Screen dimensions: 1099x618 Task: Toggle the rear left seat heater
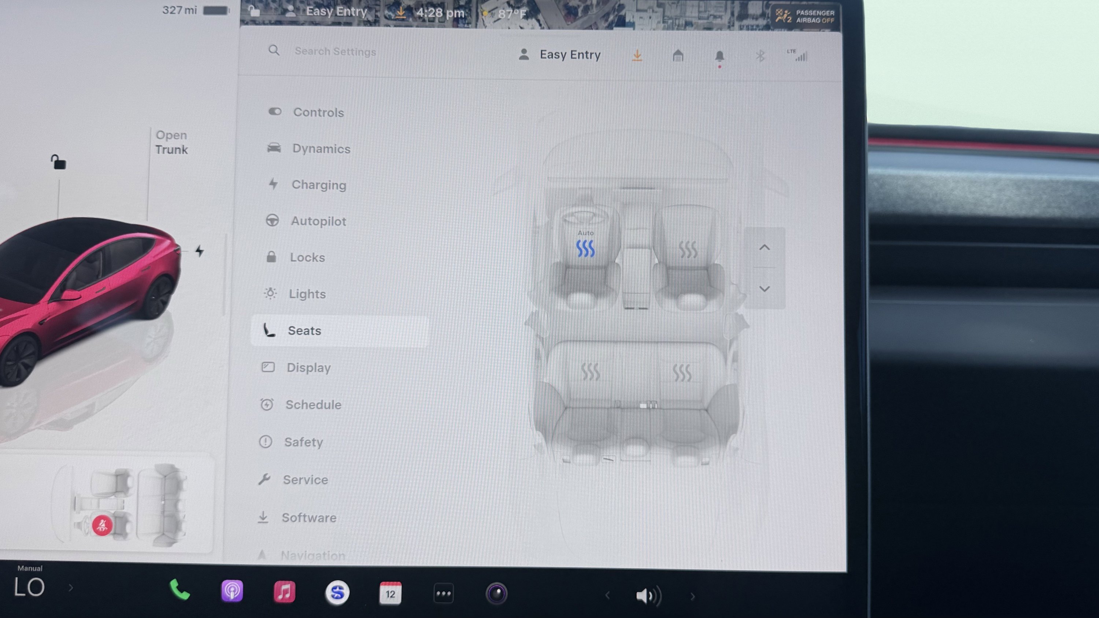(591, 371)
